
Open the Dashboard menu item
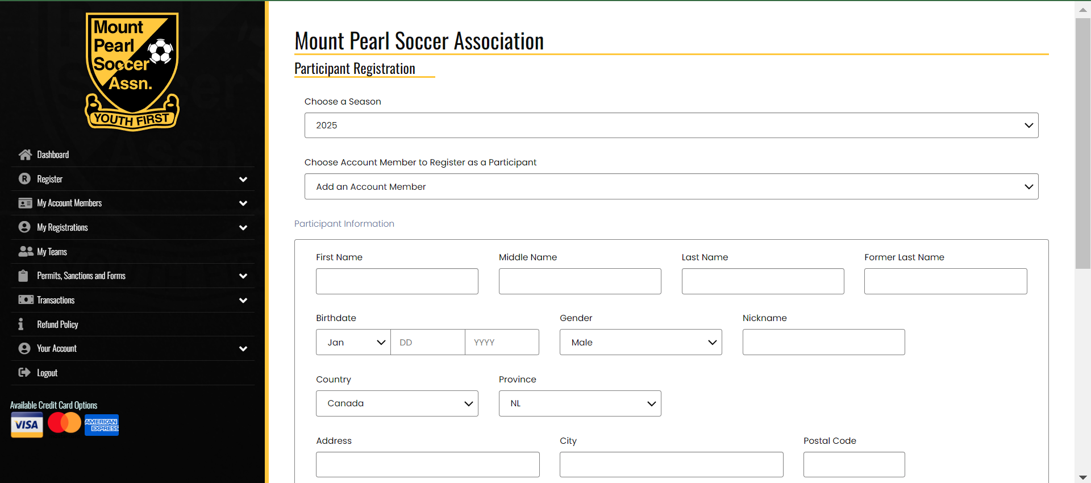click(x=132, y=155)
